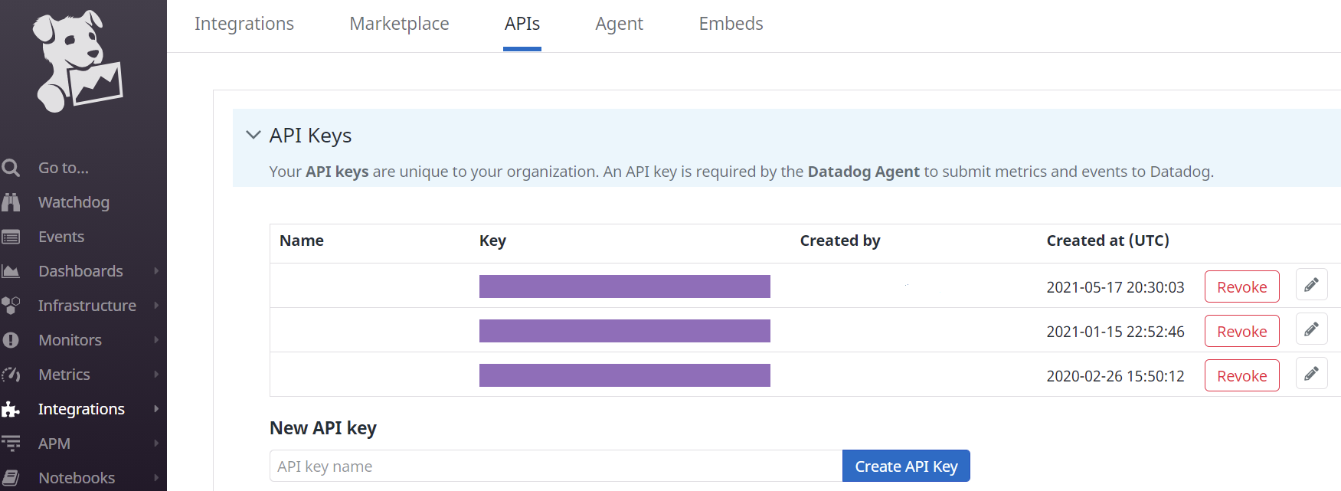Click the Datadog dog logo

point(77,61)
